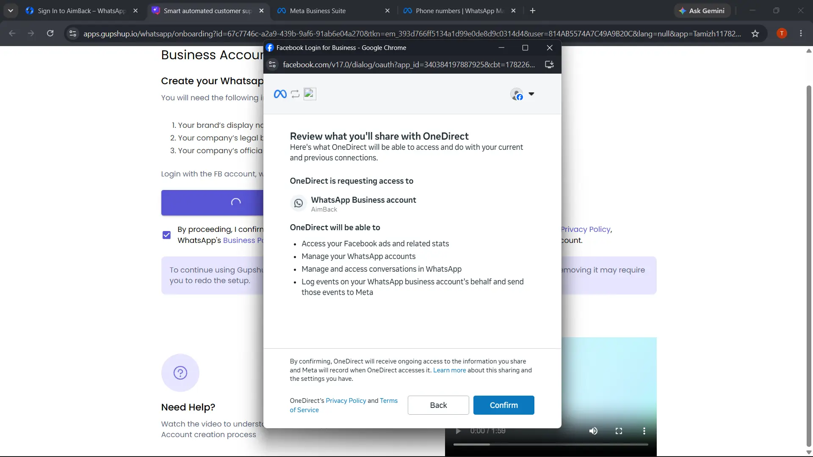Click the Facebook profile avatar in dialog
This screenshot has height=457, width=813.
pos(517,94)
